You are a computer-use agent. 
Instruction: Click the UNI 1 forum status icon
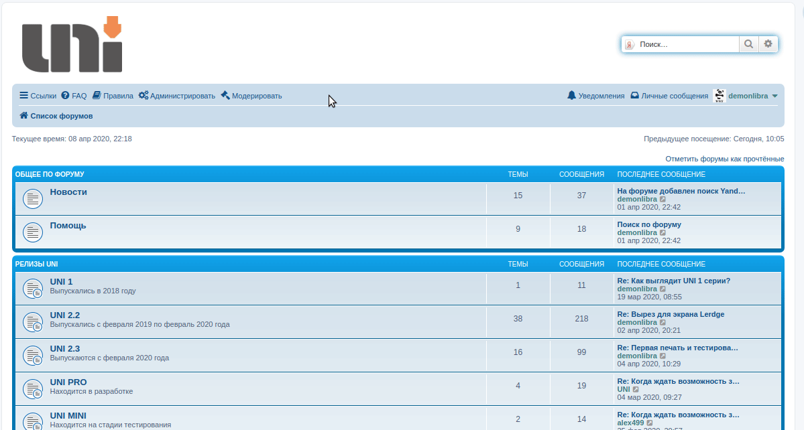coord(33,289)
